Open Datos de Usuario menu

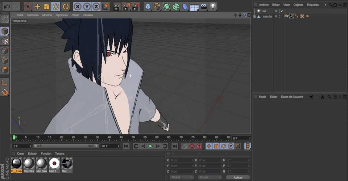tap(292, 97)
